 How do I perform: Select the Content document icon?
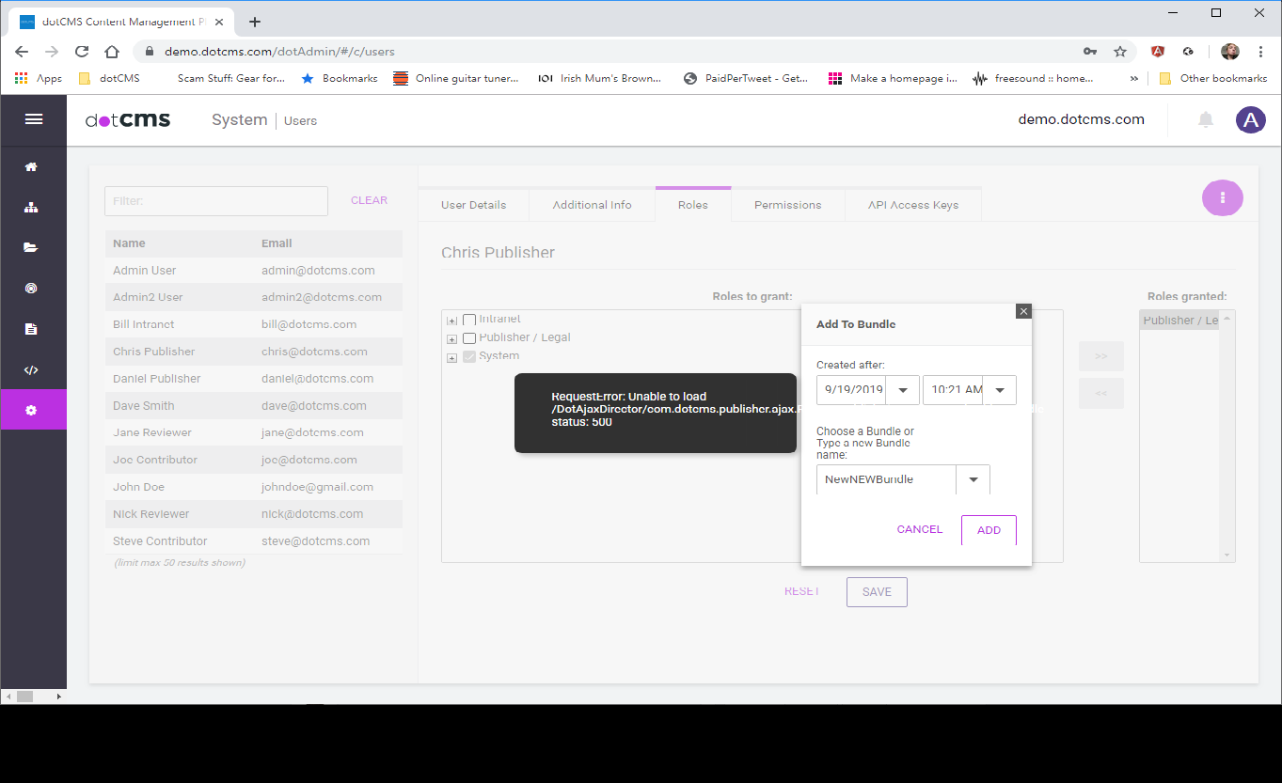[34, 328]
